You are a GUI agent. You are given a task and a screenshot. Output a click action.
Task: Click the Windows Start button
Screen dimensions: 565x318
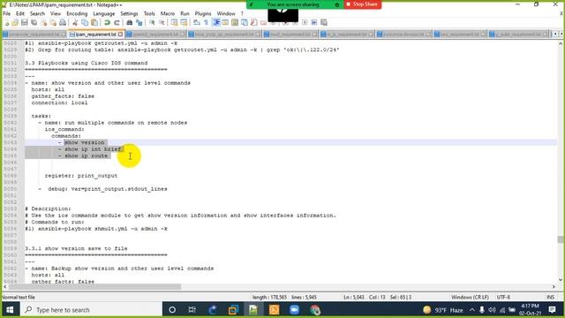tap(10, 310)
